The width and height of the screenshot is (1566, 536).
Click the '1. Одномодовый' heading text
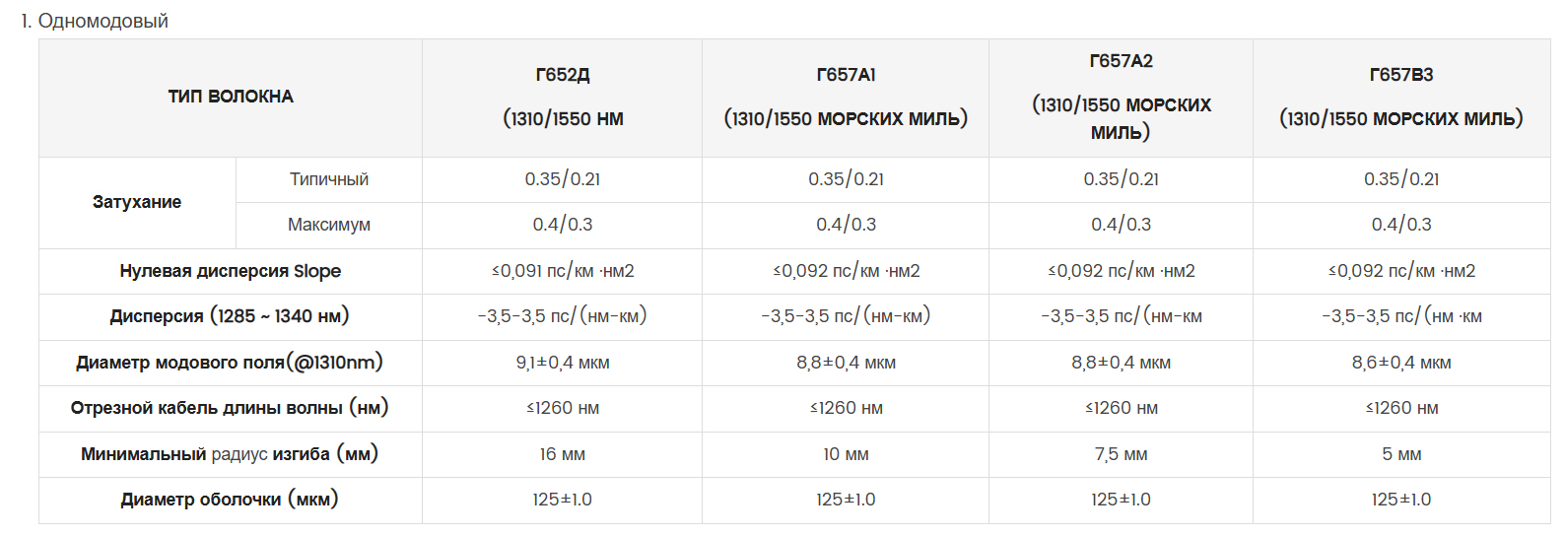(x=95, y=21)
